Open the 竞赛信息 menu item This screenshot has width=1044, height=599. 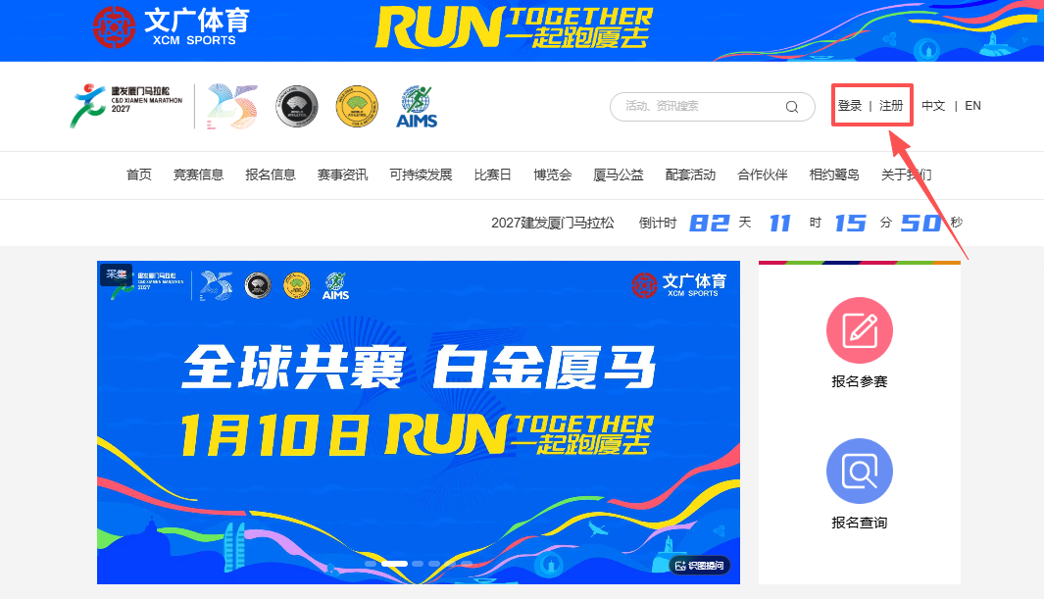[198, 175]
